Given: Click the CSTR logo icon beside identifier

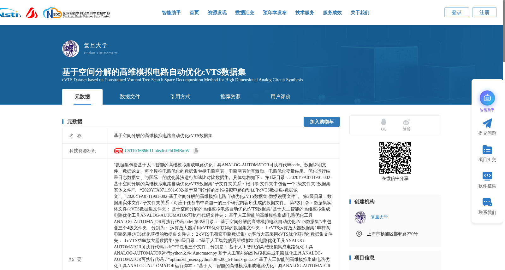Looking at the screenshot, I should pos(118,151).
